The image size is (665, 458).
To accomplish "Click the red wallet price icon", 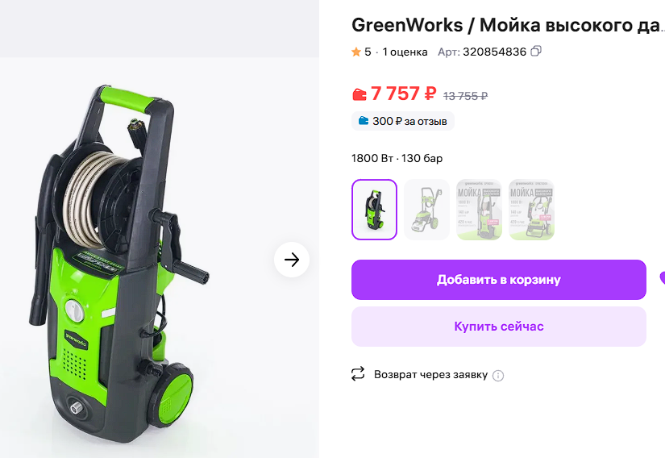I will pyautogui.click(x=360, y=94).
